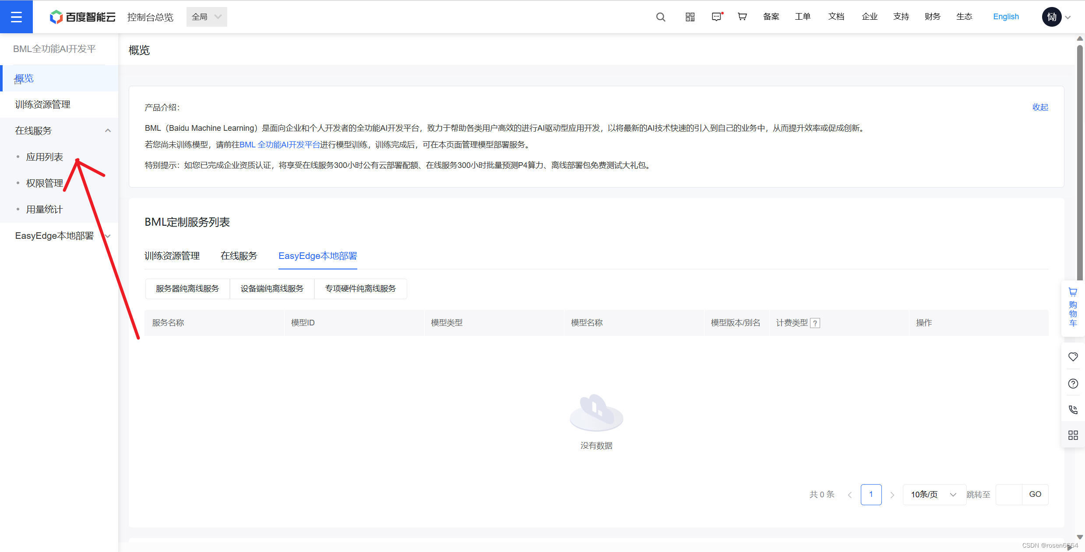Click the Baidu Smart Cloud logo
1085x552 pixels.
pyautogui.click(x=82, y=17)
